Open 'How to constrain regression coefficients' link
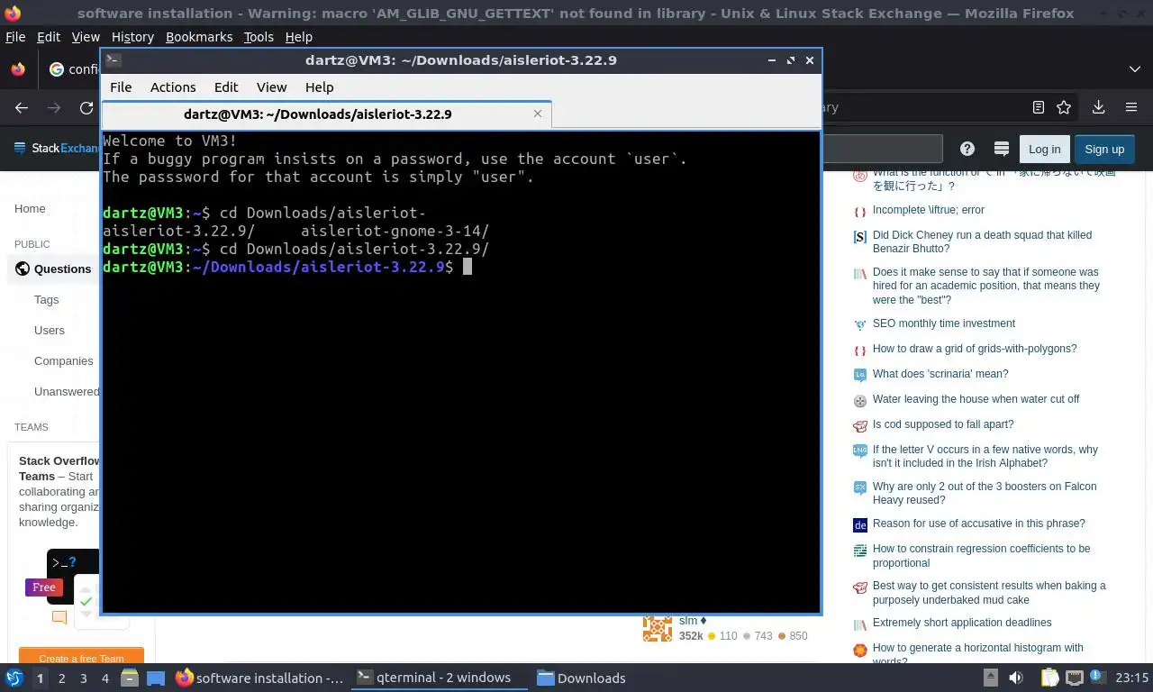Viewport: 1153px width, 692px height. click(x=981, y=555)
